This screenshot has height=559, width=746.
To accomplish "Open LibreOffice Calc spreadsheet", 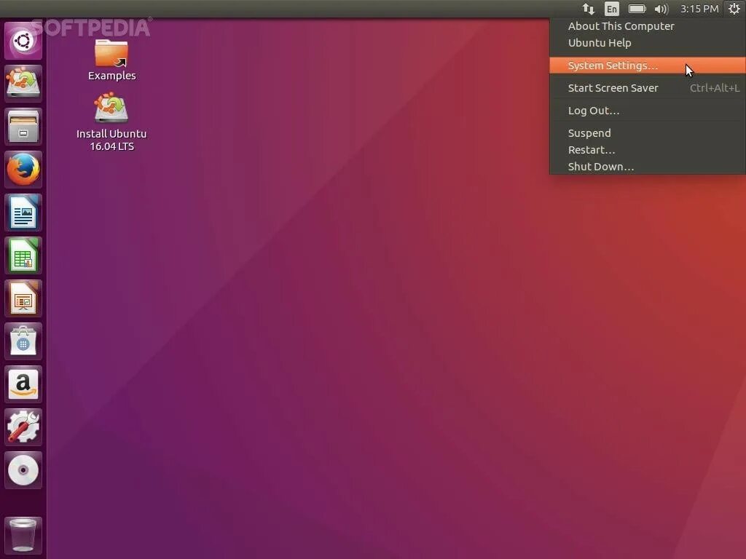I will click(23, 255).
